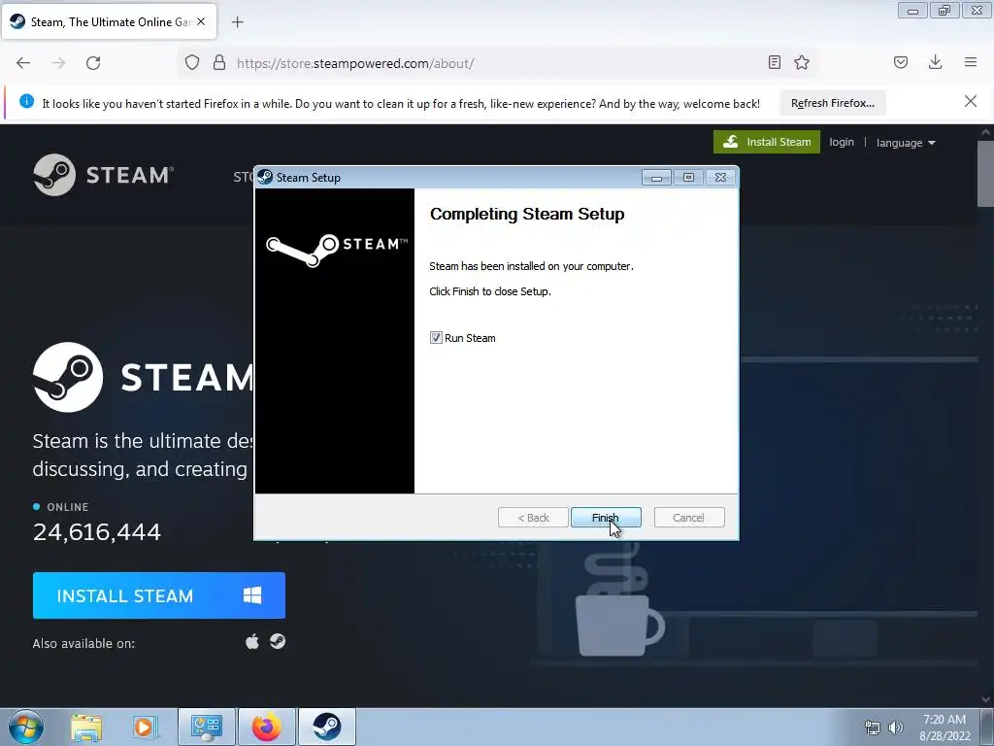Open the Windows Start menu
994x746 pixels.
26,727
